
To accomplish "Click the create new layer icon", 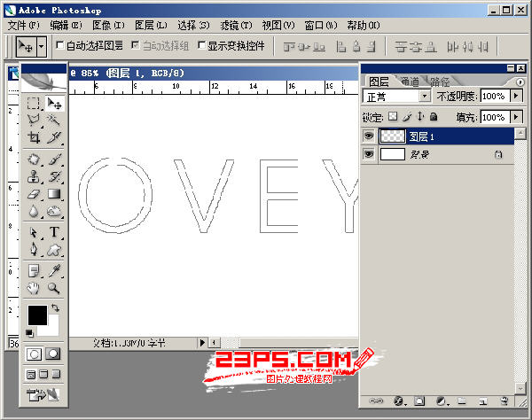I will pos(481,401).
